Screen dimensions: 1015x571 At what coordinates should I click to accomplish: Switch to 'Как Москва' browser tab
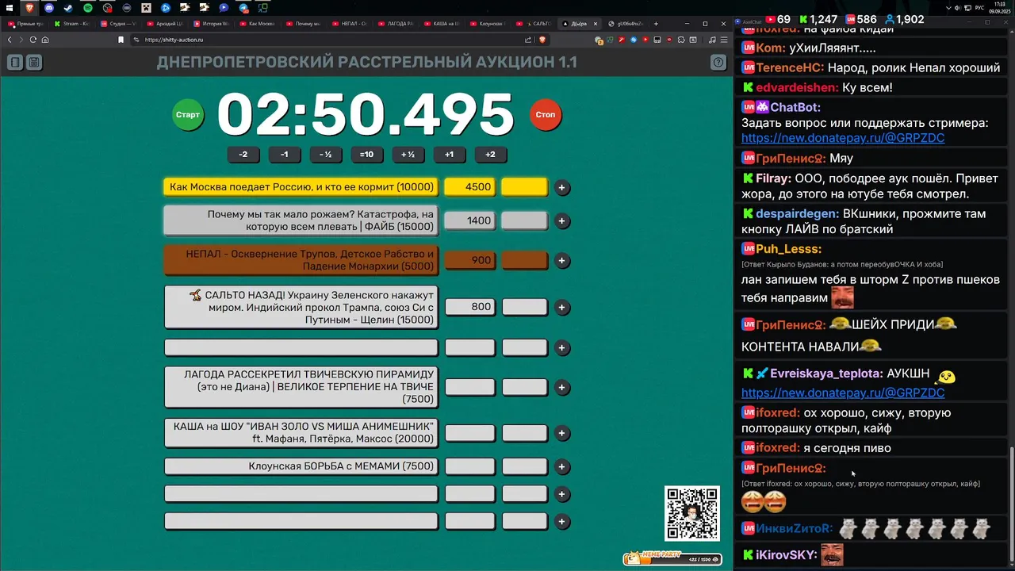[259, 24]
